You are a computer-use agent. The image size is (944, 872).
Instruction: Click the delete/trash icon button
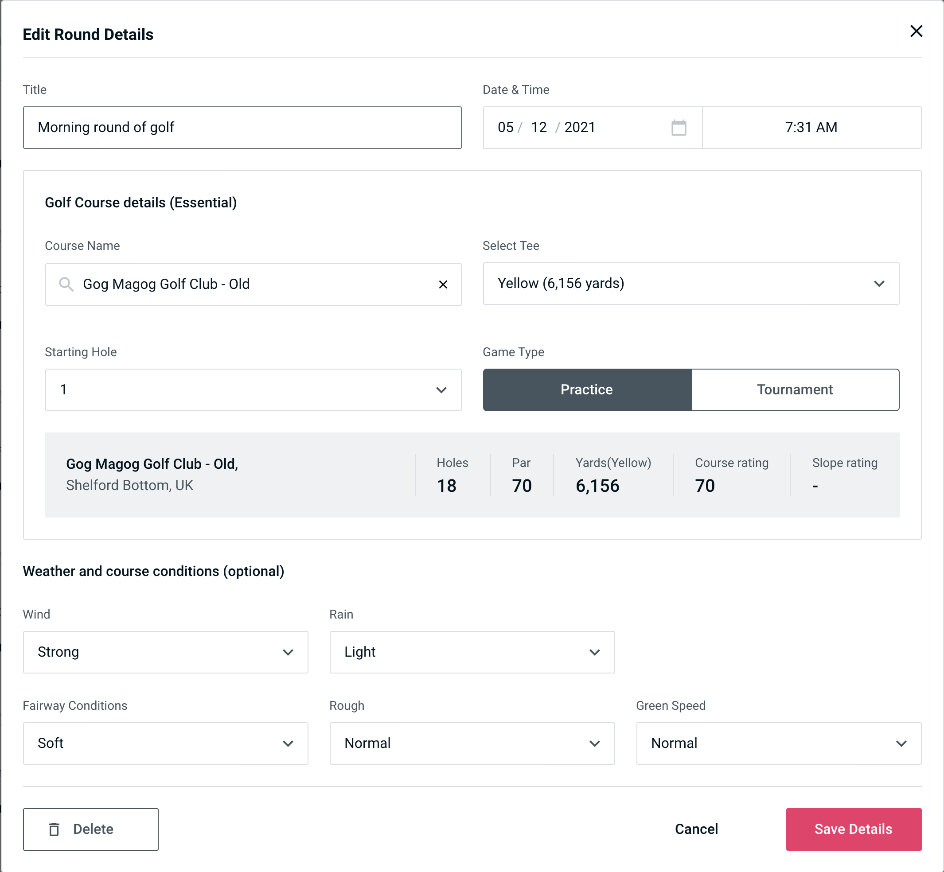click(54, 829)
